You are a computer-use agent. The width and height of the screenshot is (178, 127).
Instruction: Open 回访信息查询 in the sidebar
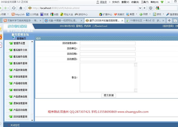pyautogui.click(x=20, y=116)
